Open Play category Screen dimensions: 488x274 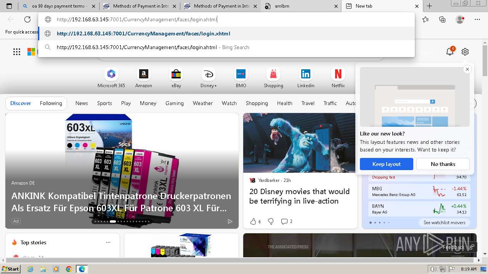pyautogui.click(x=126, y=103)
